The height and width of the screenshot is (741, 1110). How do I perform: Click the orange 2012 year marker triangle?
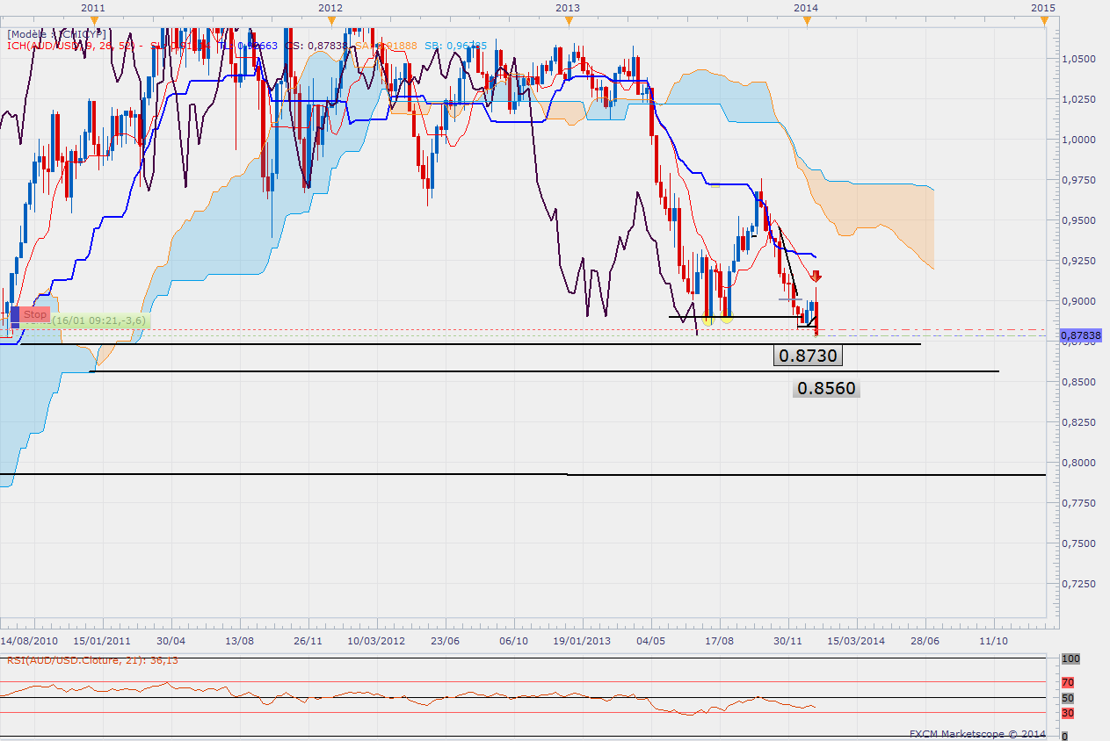click(330, 22)
